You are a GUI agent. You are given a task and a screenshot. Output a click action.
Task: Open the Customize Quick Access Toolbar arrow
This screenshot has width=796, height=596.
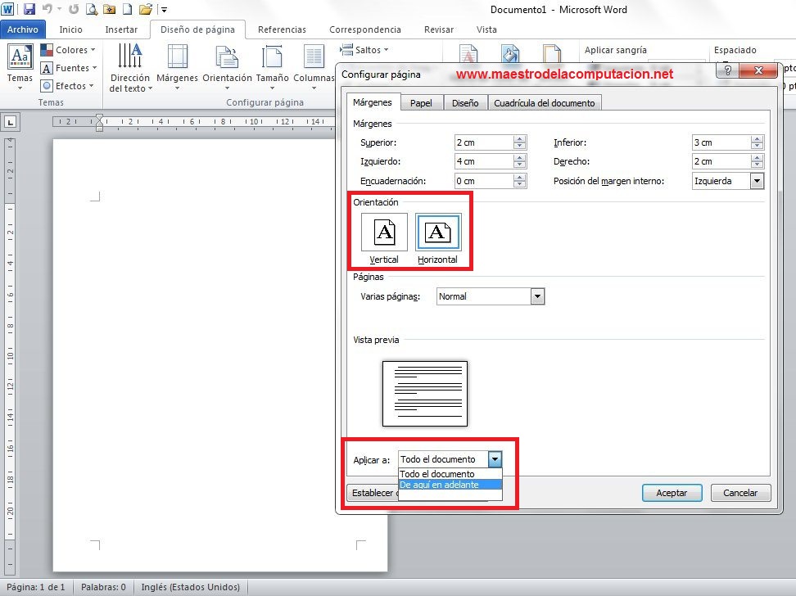[x=164, y=10]
